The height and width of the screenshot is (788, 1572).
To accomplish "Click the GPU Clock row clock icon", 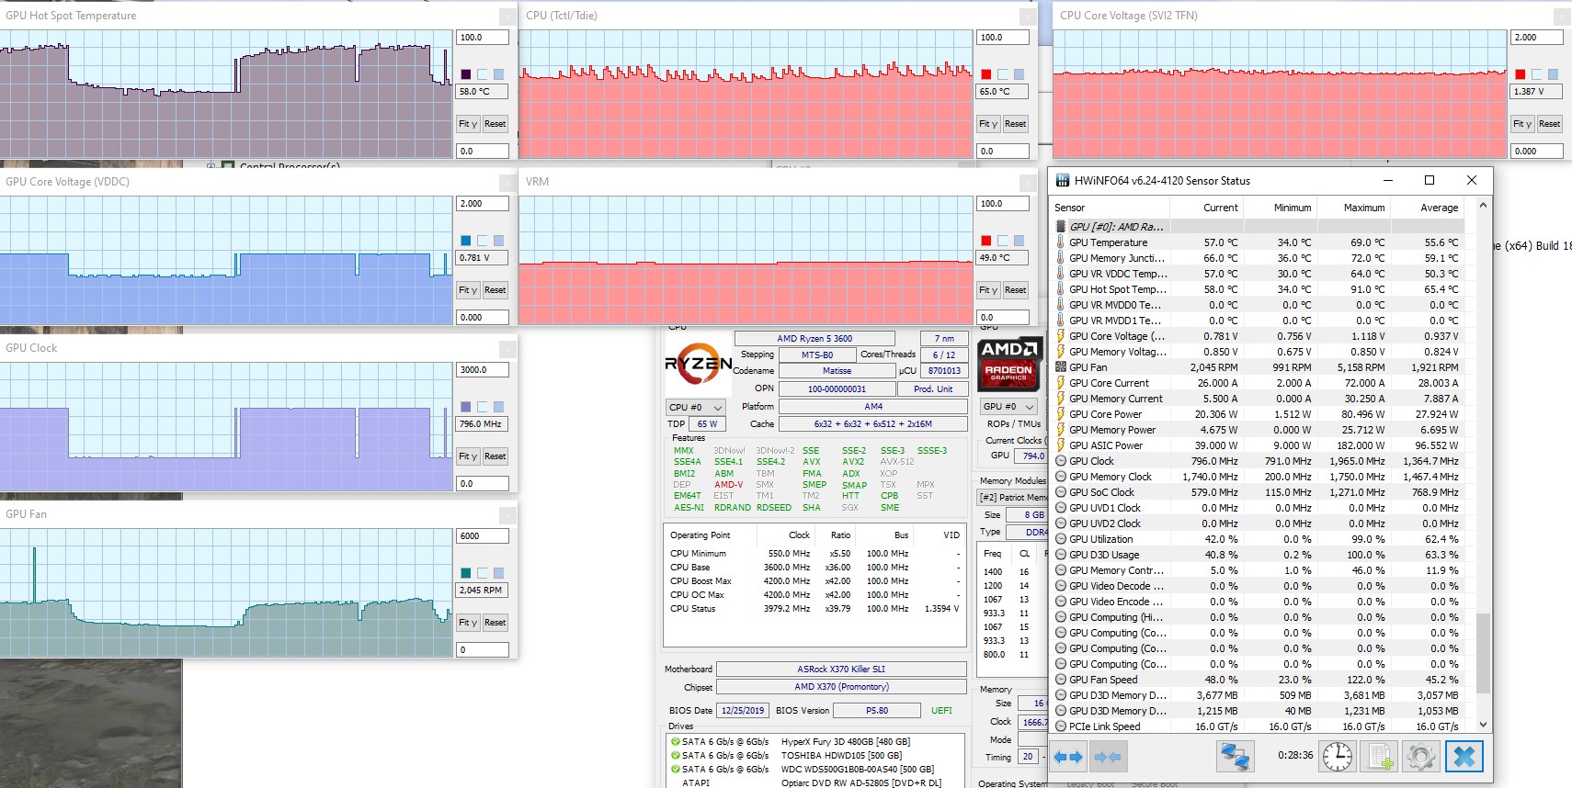I will point(1061,461).
